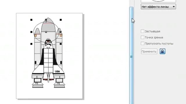Image resolution: width=186 pixels, height=104 pixels.
Task: Click the bottom-right selection handle
Action: coord(61,44)
